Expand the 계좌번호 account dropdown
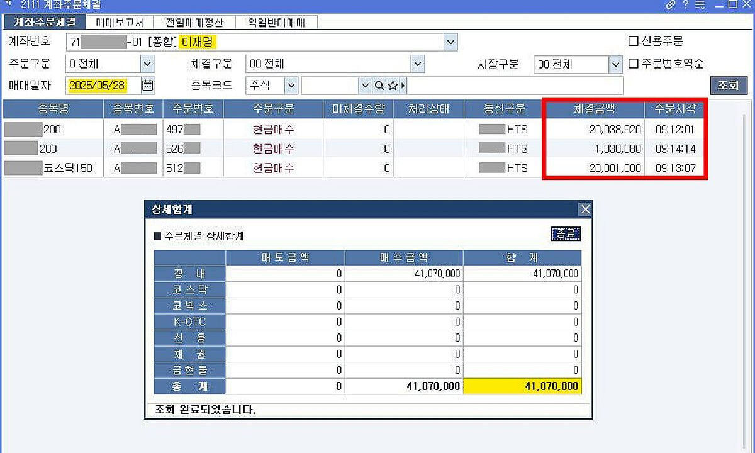Screen dimensions: 755x453 point(450,42)
